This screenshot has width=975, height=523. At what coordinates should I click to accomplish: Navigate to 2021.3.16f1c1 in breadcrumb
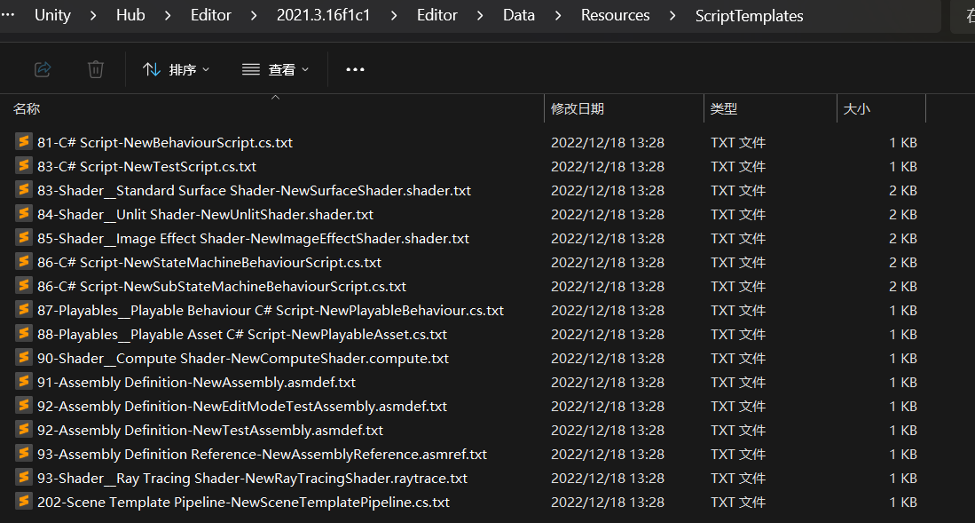pyautogui.click(x=323, y=16)
